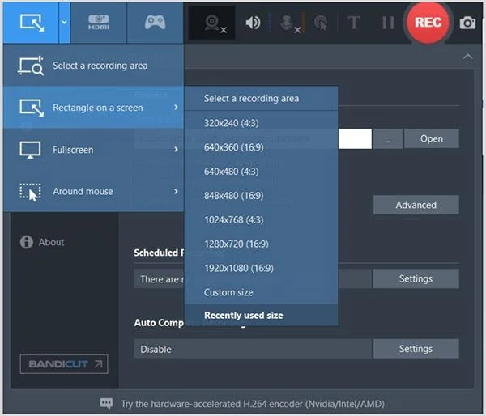Choose Select a recording area in submenu

[261, 99]
